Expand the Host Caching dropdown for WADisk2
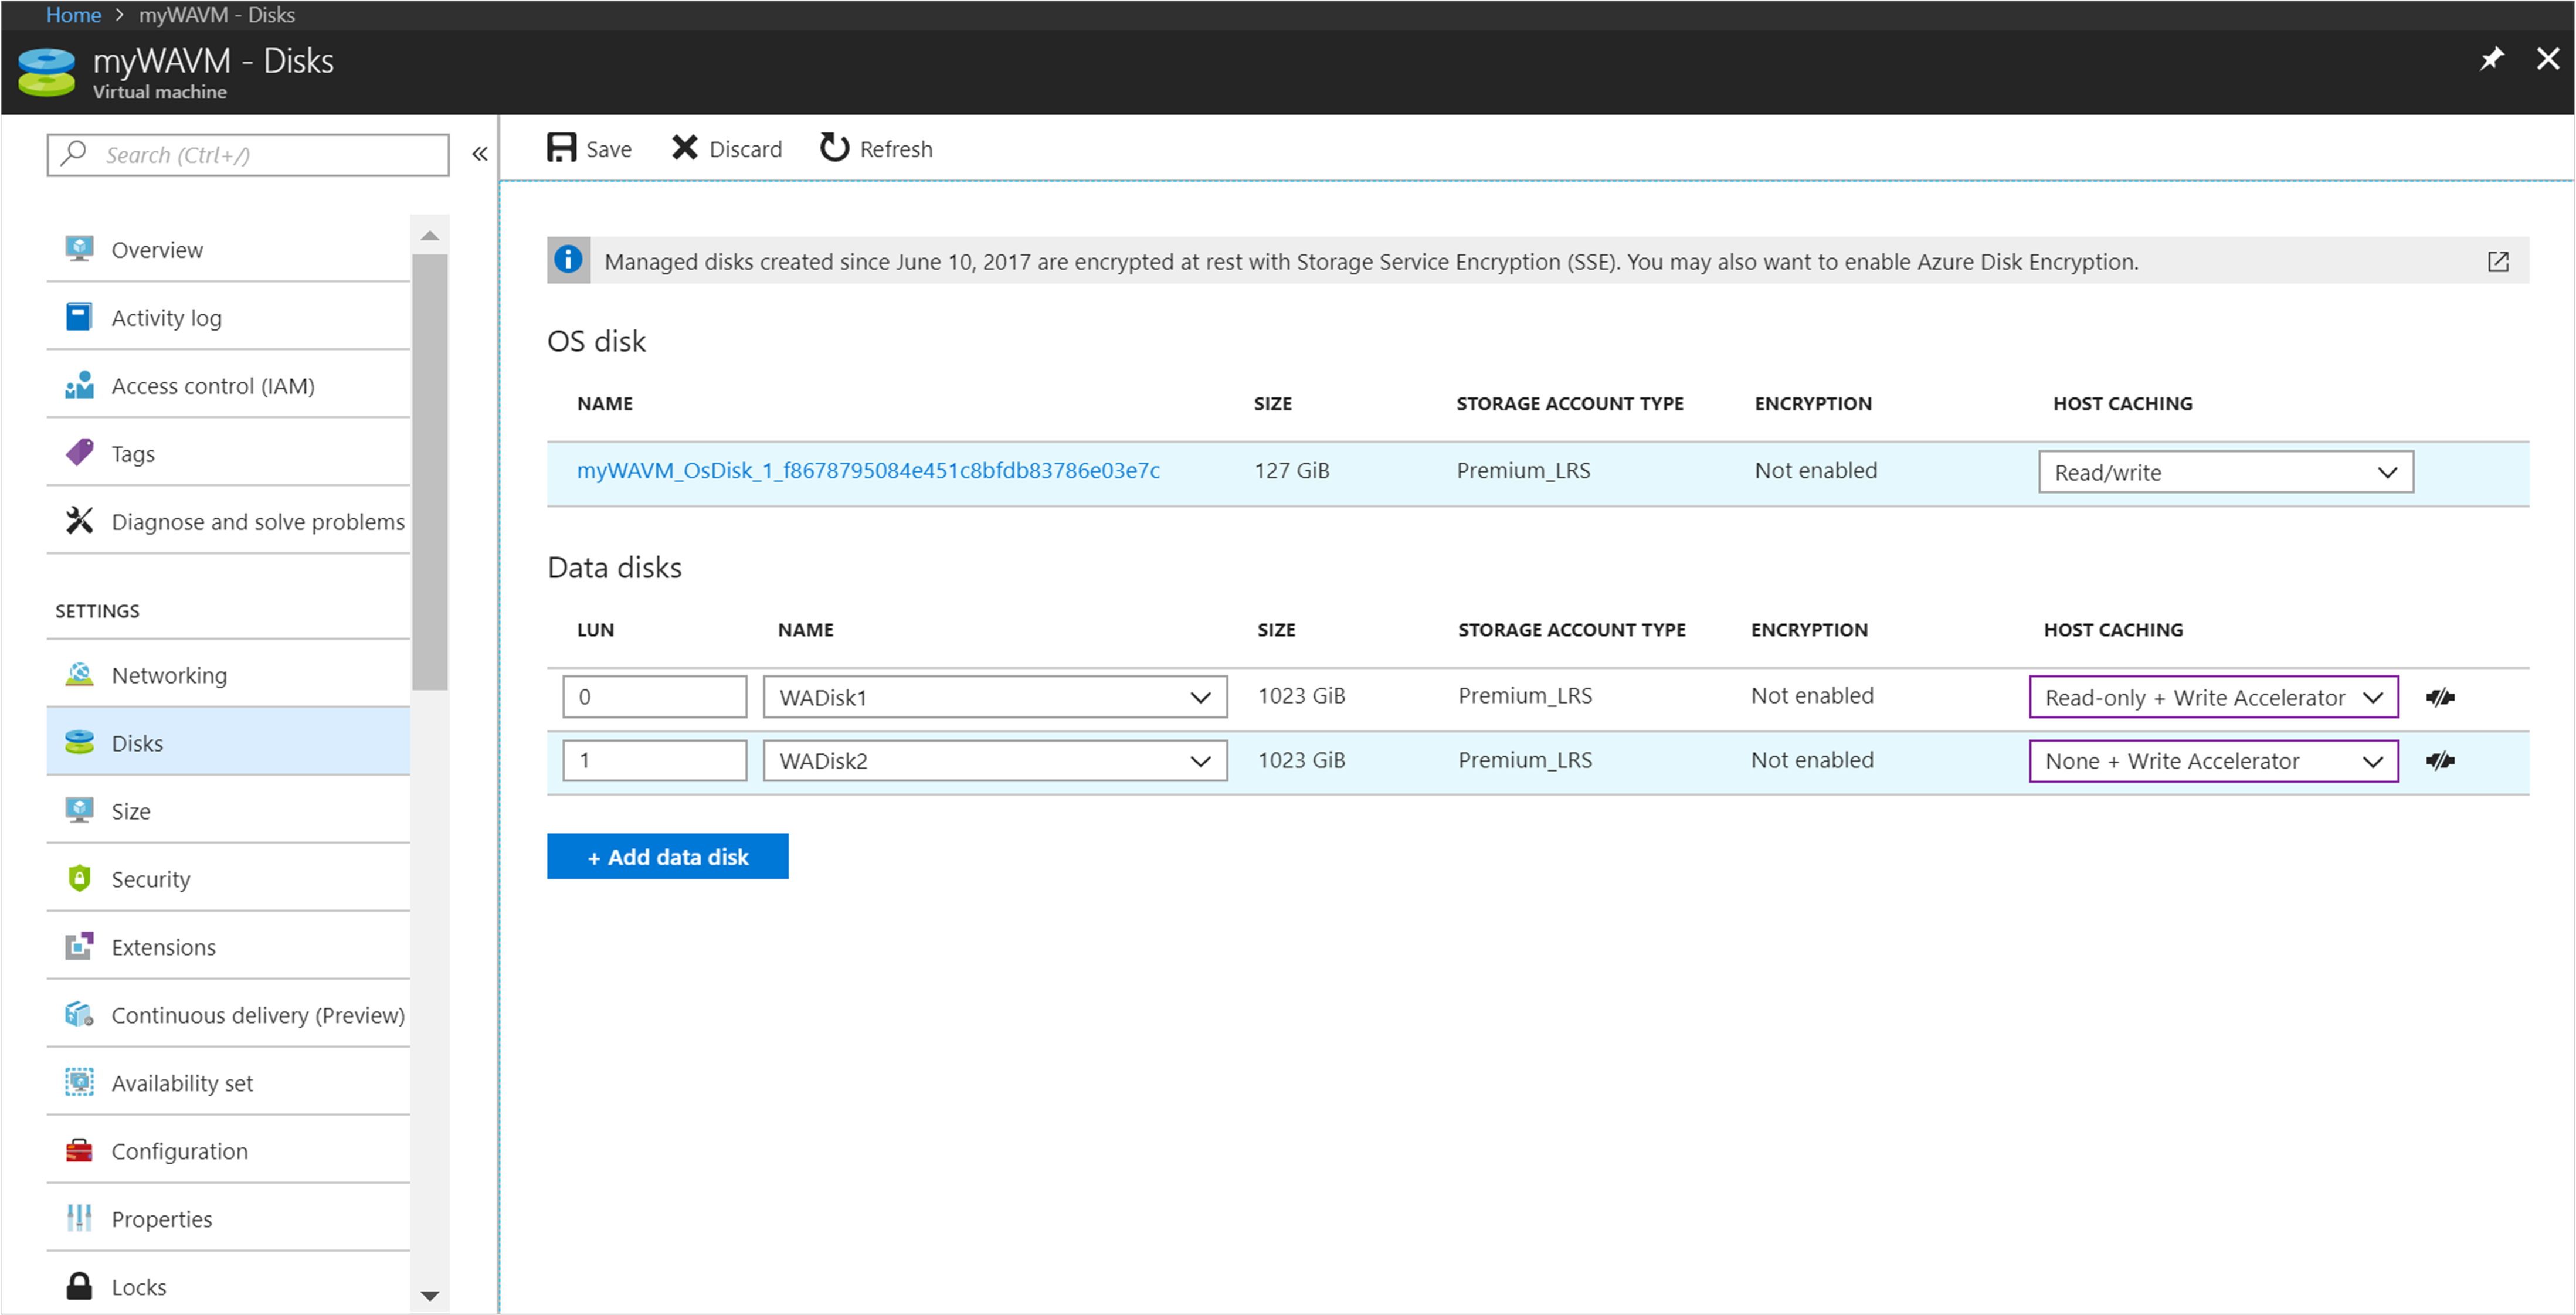This screenshot has width=2576, height=1315. (2378, 762)
